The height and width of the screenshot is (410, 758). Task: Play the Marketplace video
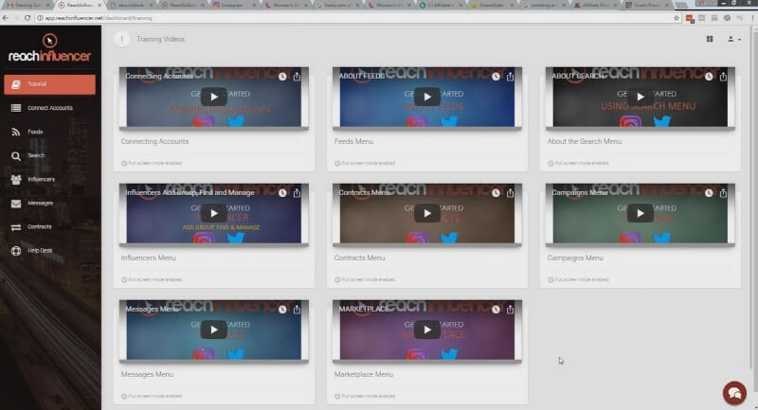pos(427,330)
